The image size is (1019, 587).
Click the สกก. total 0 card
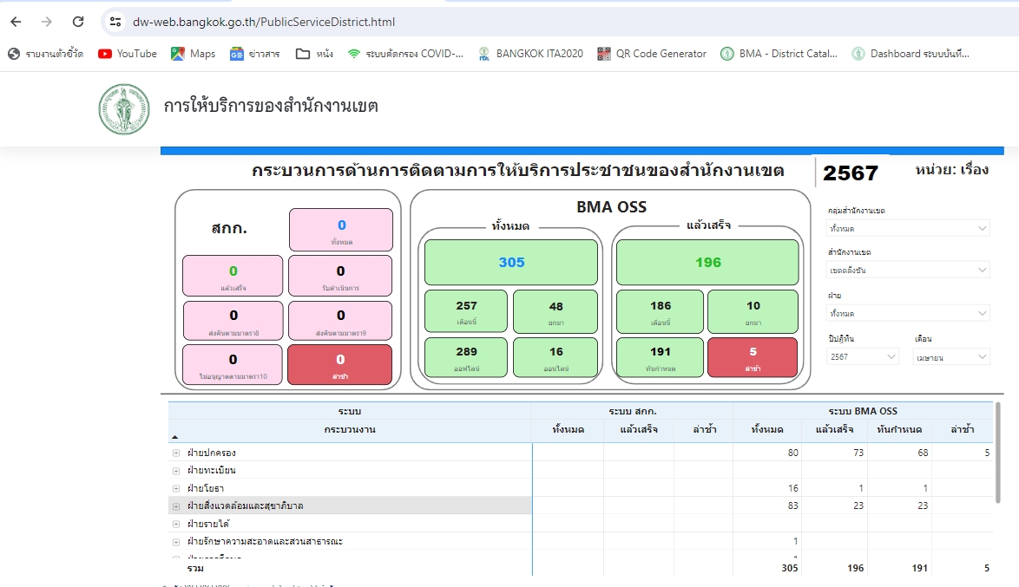click(x=341, y=230)
